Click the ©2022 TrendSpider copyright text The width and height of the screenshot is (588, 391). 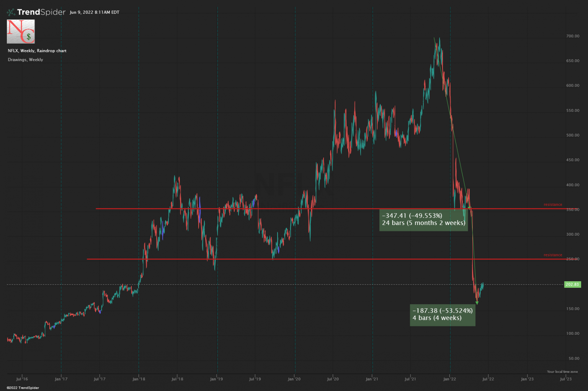[23, 388]
